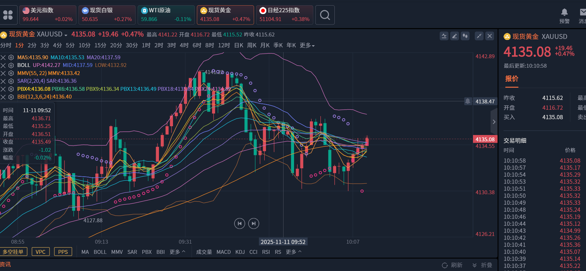Open the XAUUSD symbol dropdown arrow
The height and width of the screenshot is (271, 586).
point(66,35)
